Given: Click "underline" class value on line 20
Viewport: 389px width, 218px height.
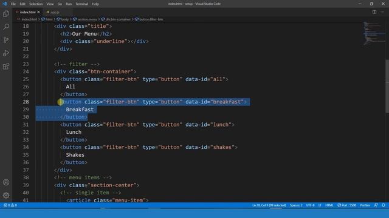Looking at the screenshot, I should [111, 41].
